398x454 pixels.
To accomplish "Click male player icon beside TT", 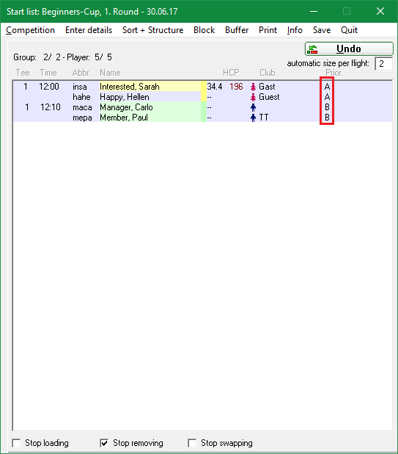I will coord(254,118).
